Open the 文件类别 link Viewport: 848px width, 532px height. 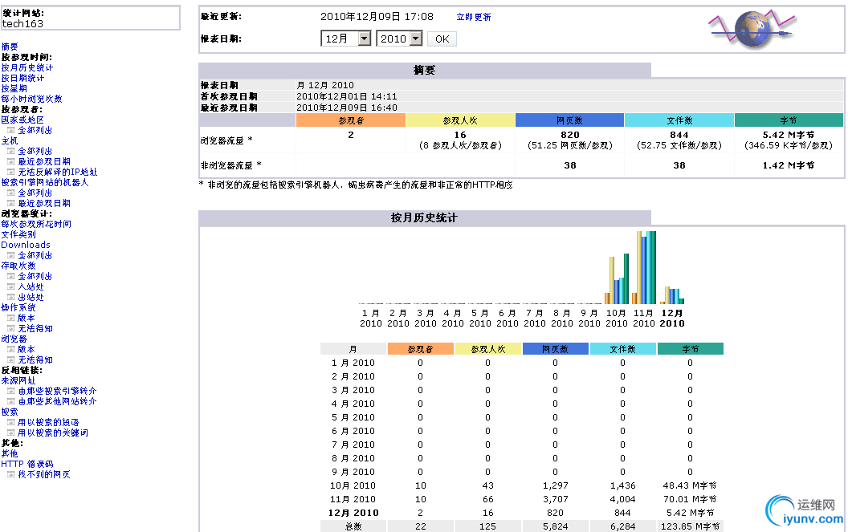pyautogui.click(x=18, y=234)
